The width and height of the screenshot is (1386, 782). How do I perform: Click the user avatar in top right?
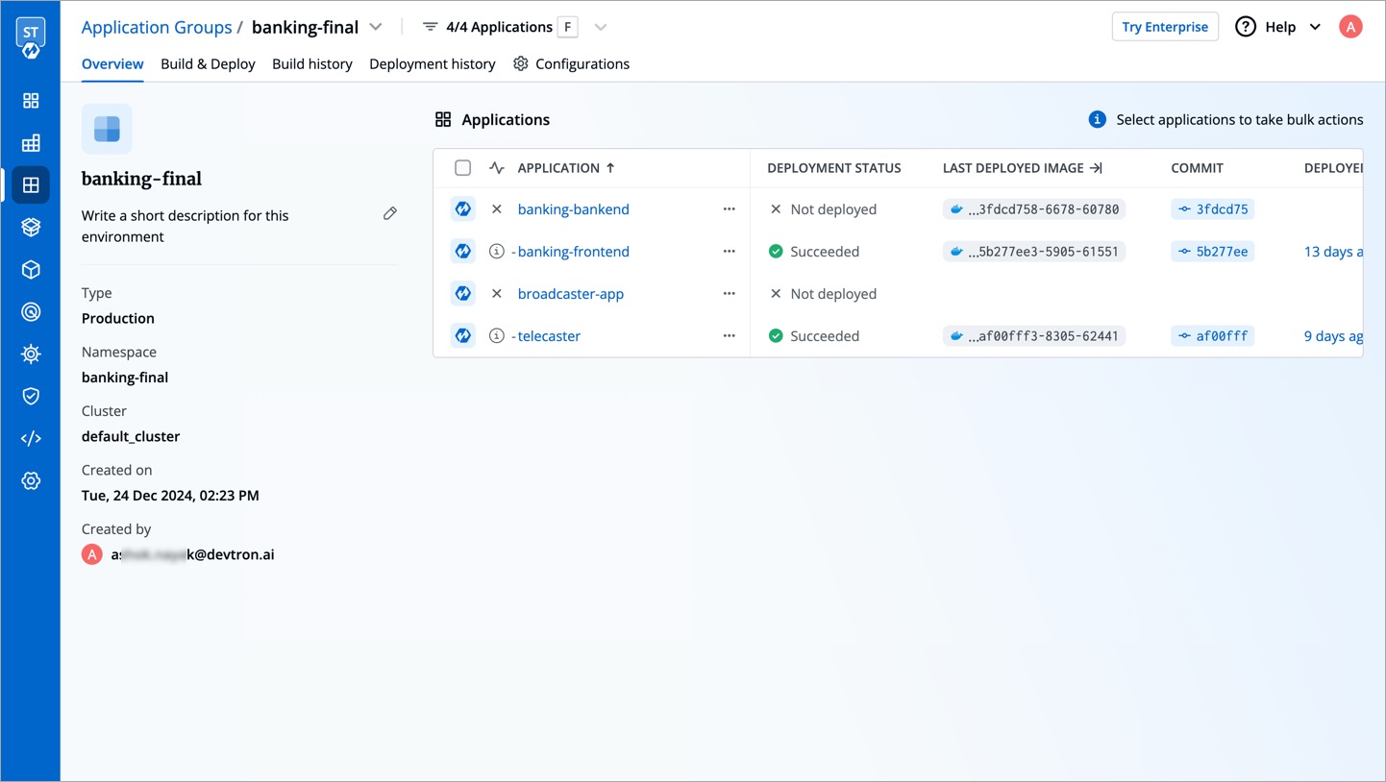(x=1350, y=27)
